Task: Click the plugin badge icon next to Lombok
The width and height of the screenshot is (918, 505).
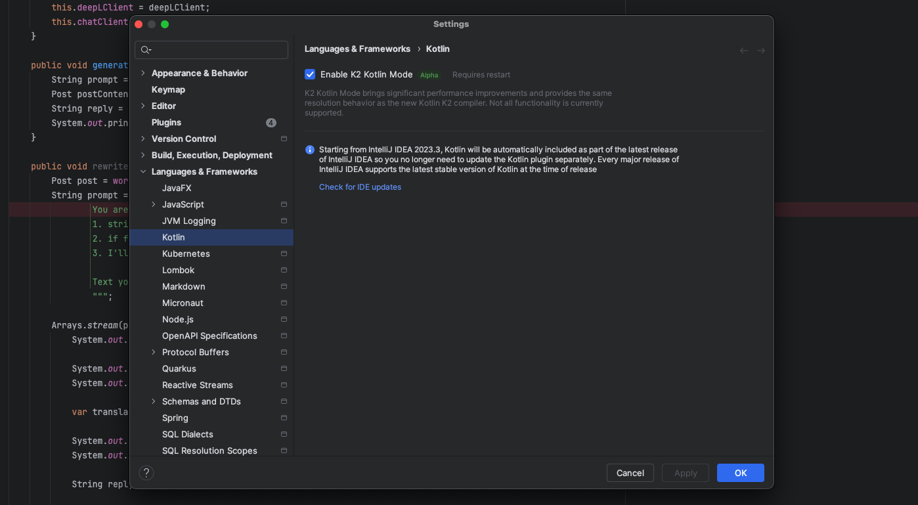Action: click(283, 270)
